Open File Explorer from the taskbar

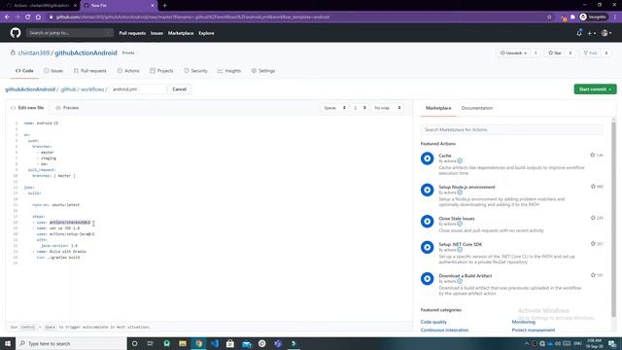click(183, 343)
